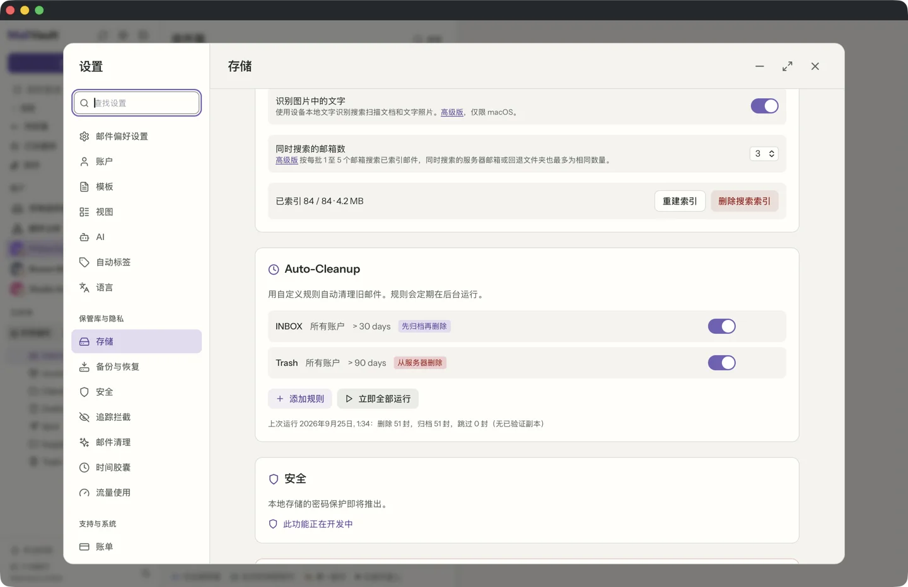The height and width of the screenshot is (587, 908).
Task: Open the 账单 card icon
Action: [x=84, y=547]
